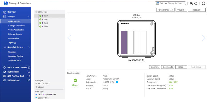Open SSD Profiling Tool external link icon
The height and width of the screenshot is (102, 209).
coord(29,76)
